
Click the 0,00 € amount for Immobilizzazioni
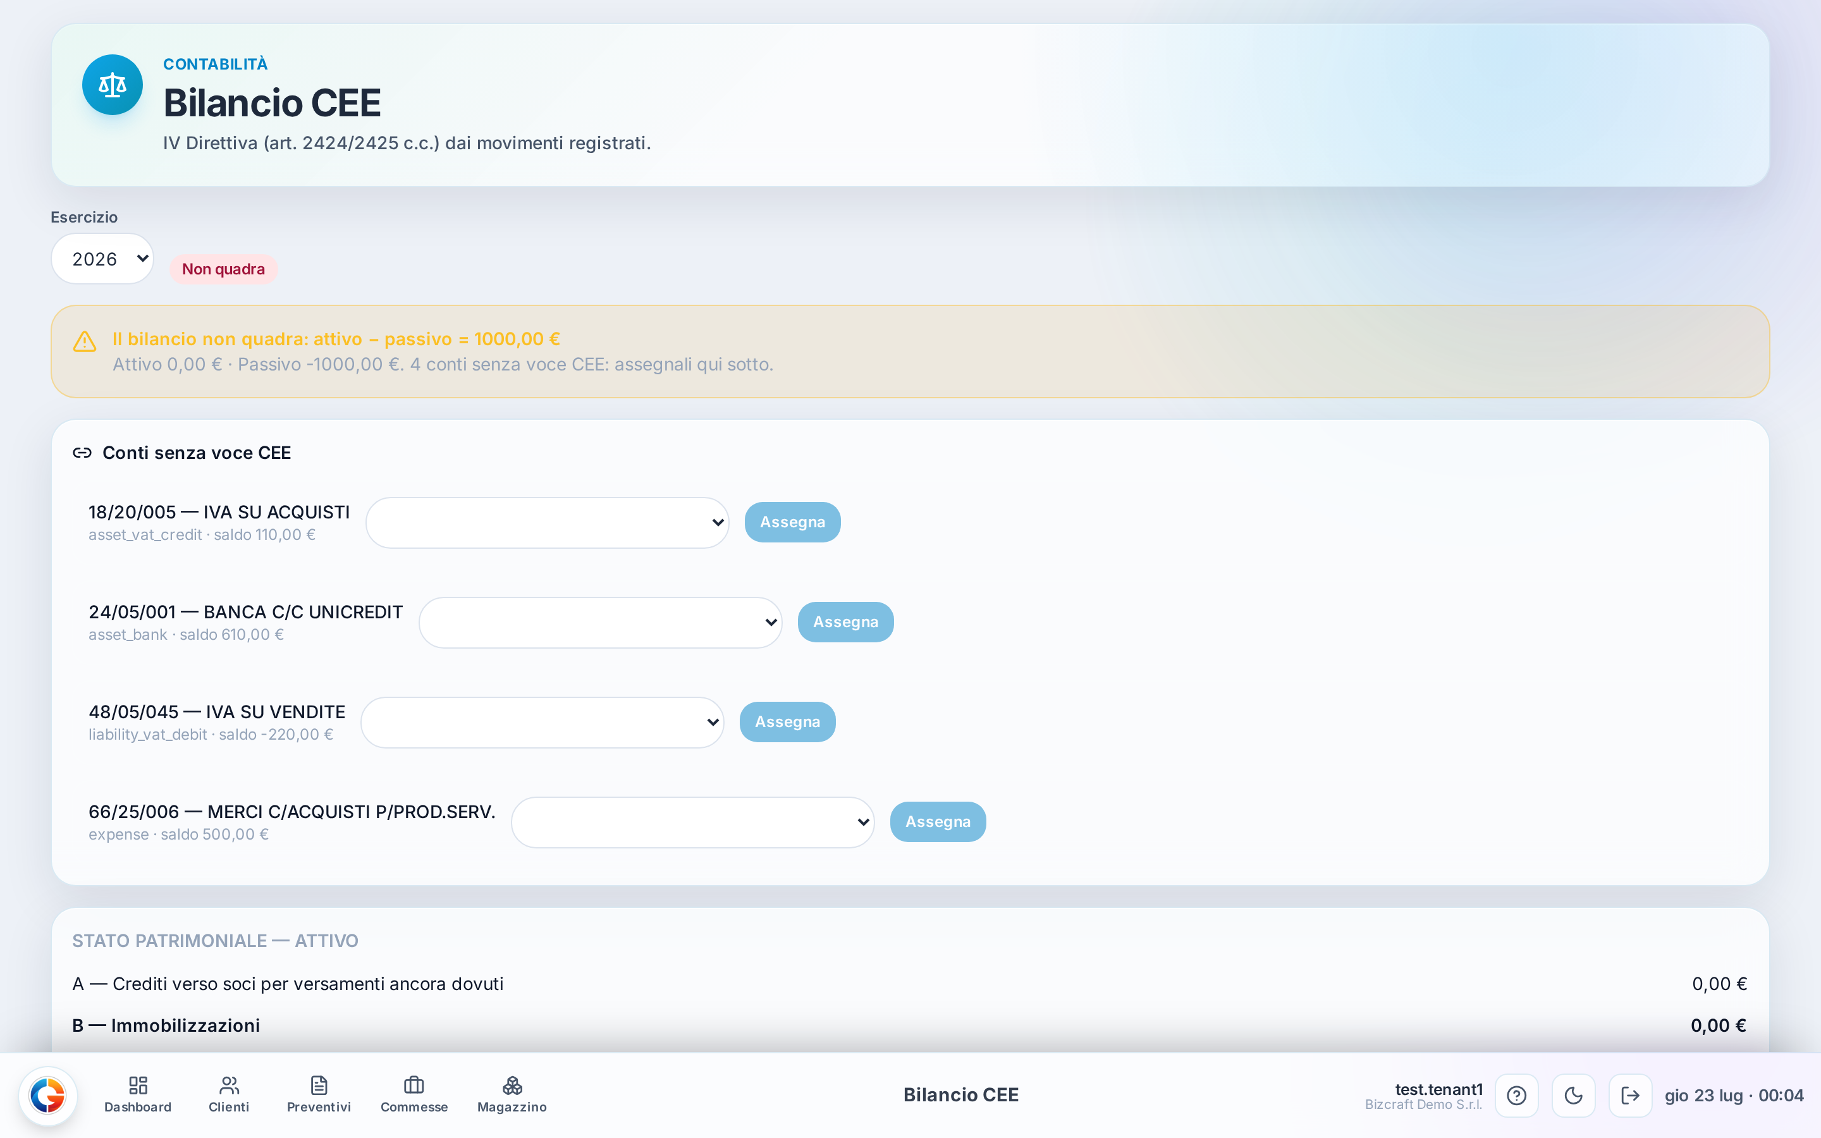[x=1719, y=1026]
